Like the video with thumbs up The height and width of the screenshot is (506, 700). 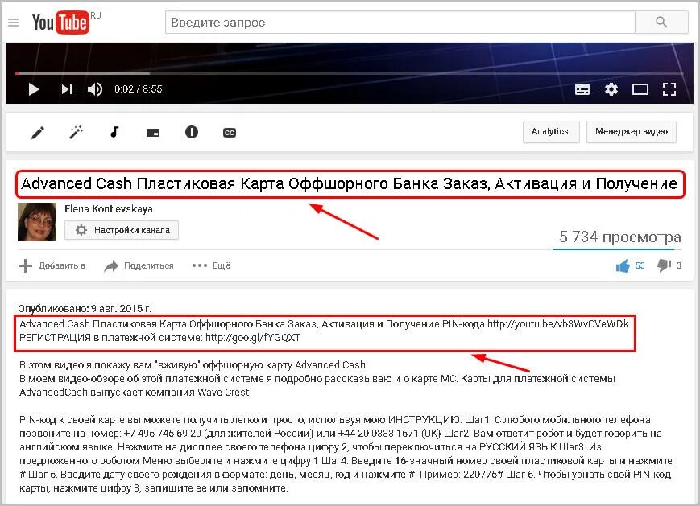[x=623, y=265]
